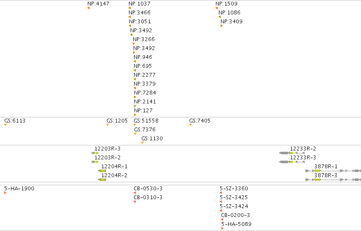
Task: Click the CB-0200-3 insertion label
Action: tap(235, 215)
